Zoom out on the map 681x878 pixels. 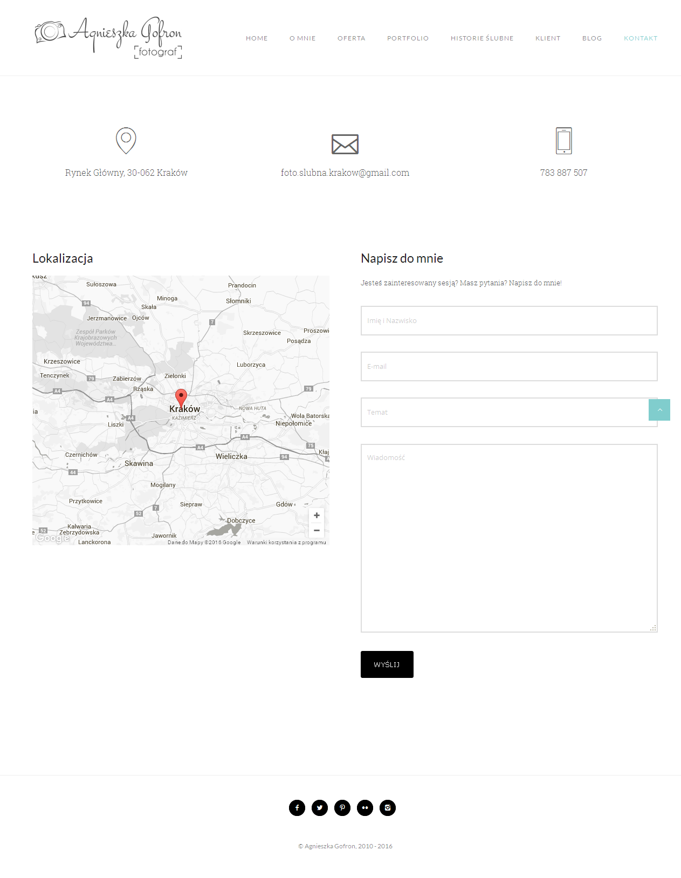(x=317, y=531)
